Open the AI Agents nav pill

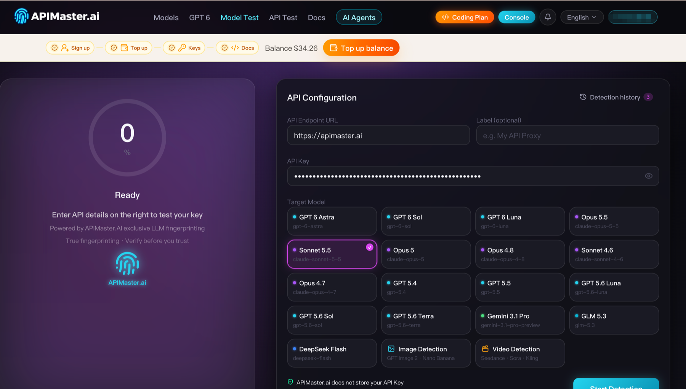359,17
